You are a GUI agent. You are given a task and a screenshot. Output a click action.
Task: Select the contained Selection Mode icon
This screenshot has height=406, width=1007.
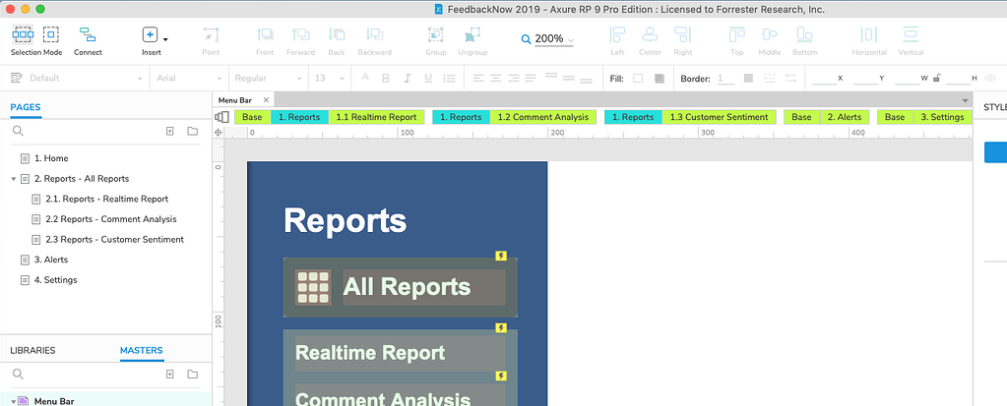[51, 34]
